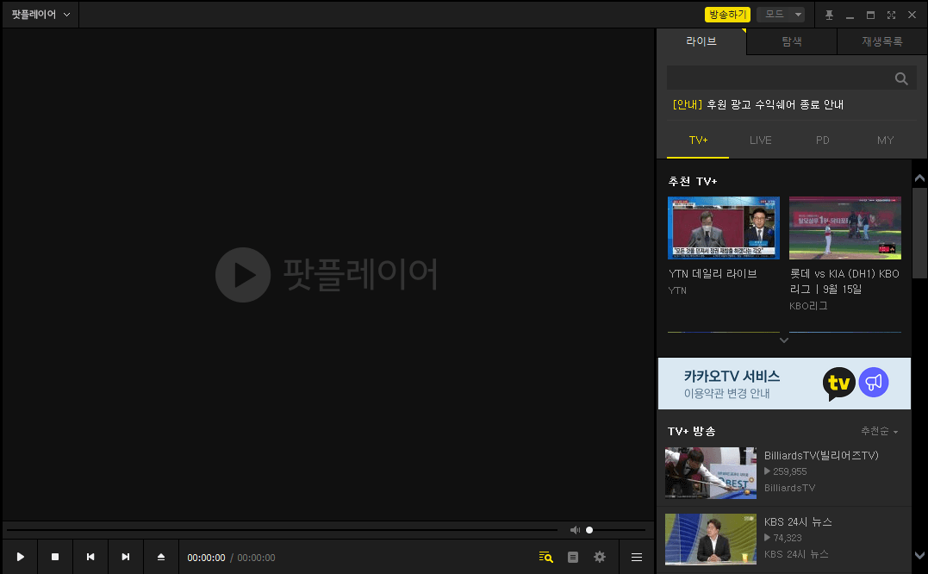Open the YTN 데일리 라이브 thumbnail
Viewport: 928px width, 574px height.
(x=723, y=228)
